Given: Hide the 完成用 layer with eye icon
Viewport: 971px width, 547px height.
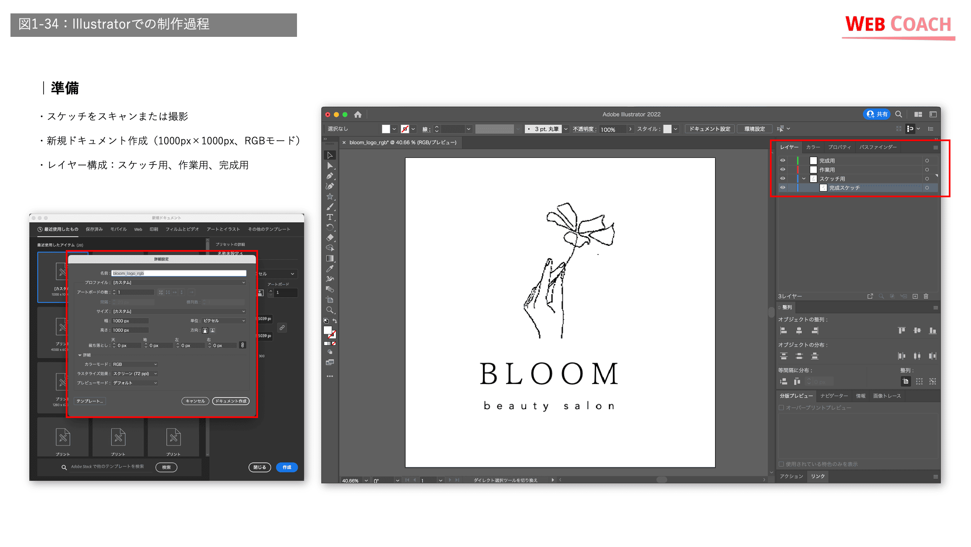Looking at the screenshot, I should [x=782, y=160].
